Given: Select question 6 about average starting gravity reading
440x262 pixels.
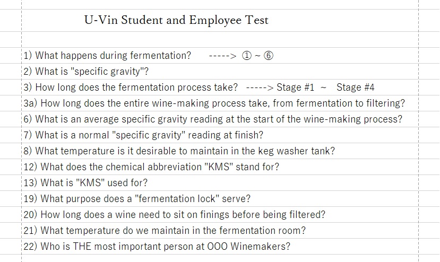Looking at the screenshot, I should 213,119.
